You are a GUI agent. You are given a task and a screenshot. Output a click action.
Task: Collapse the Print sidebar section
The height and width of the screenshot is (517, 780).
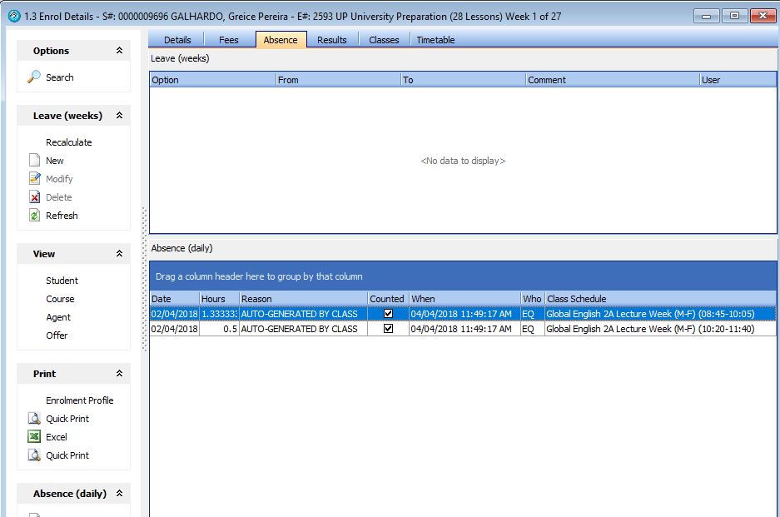point(119,374)
